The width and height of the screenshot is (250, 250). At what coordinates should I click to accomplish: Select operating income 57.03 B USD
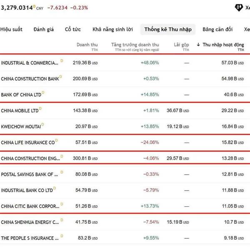point(232,63)
